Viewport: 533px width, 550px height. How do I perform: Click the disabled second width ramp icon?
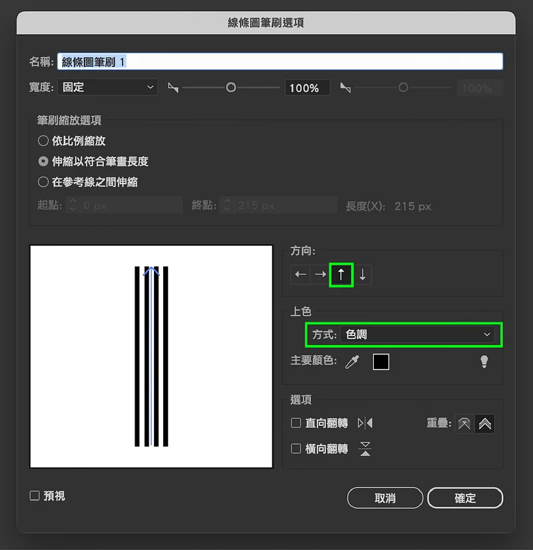point(346,88)
